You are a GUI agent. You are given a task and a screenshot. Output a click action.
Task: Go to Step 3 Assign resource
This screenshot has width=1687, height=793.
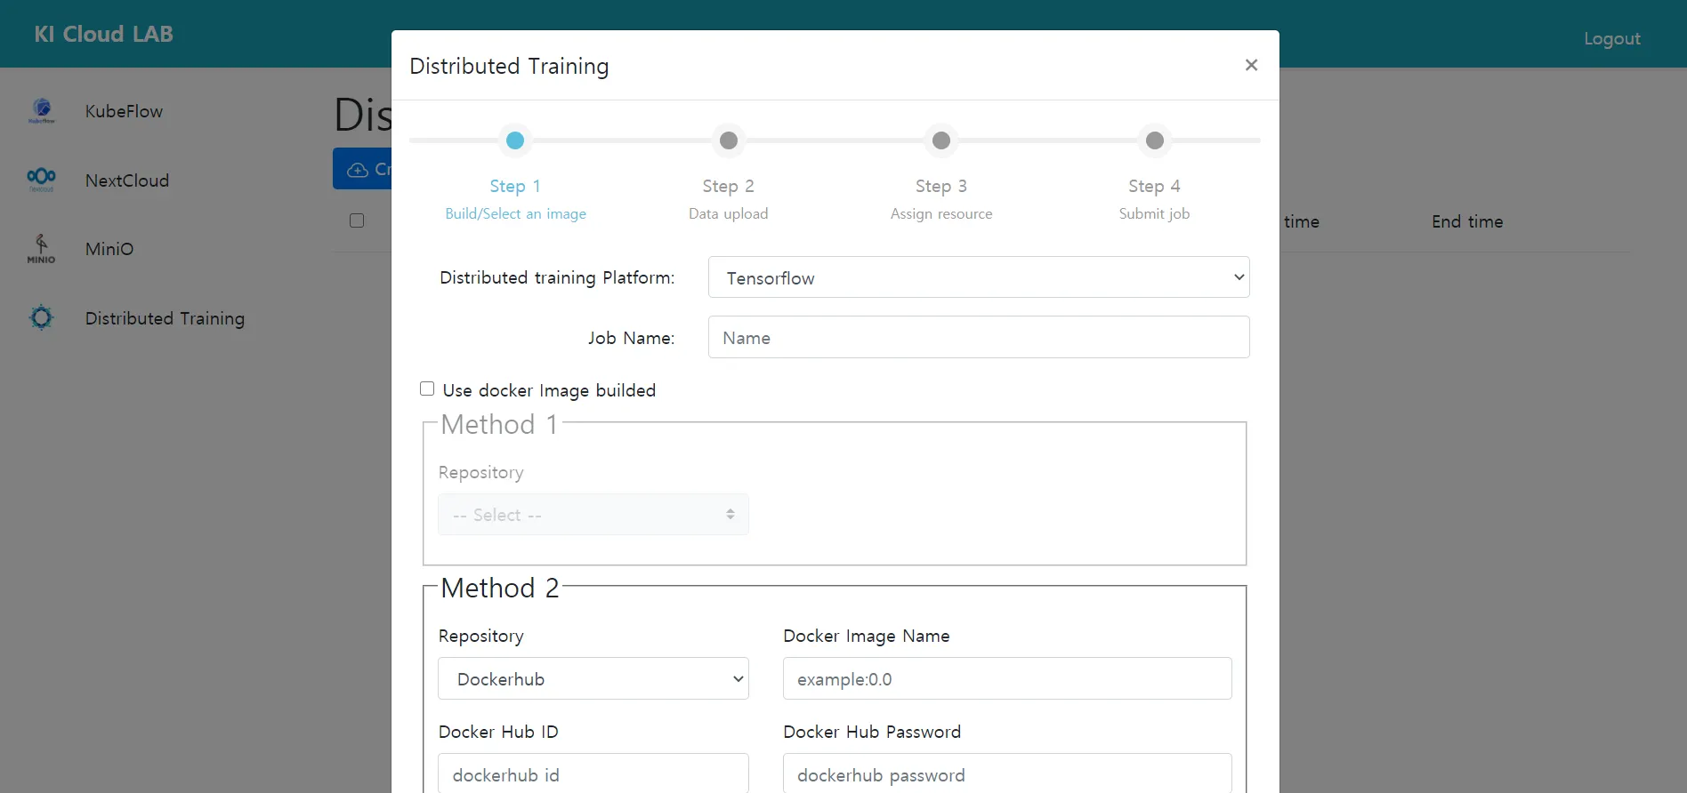click(941, 199)
